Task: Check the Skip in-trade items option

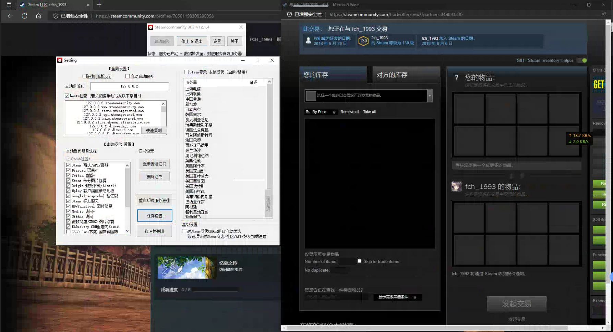Action: [x=359, y=261]
